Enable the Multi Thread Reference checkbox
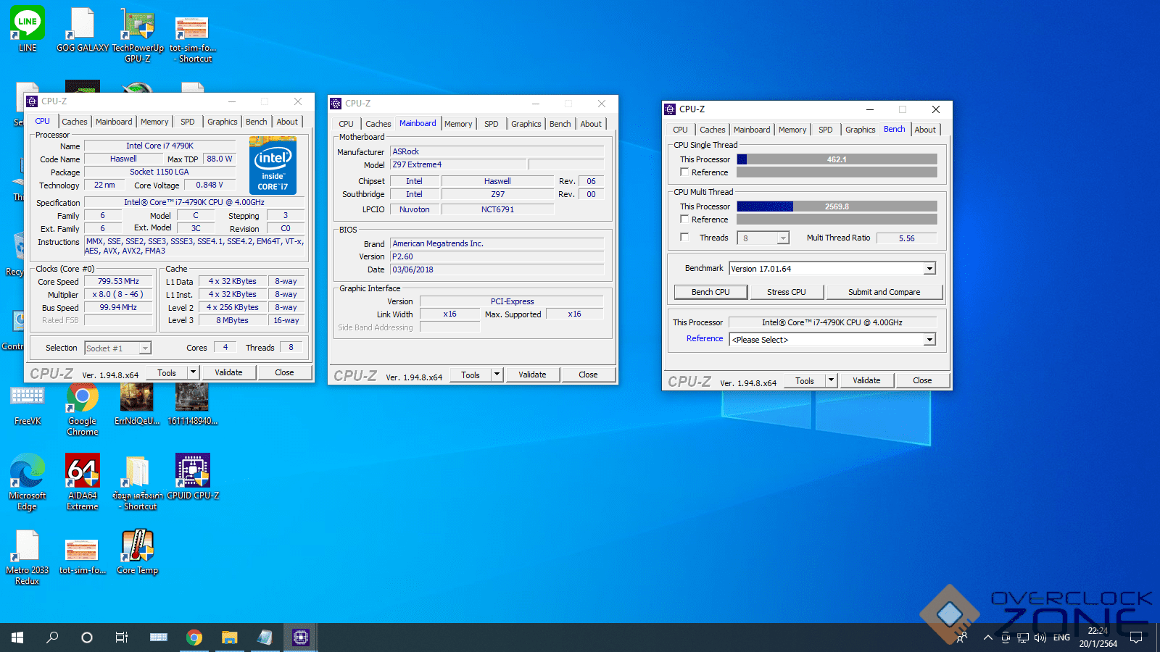Screen dimensions: 1160x652 (x=684, y=220)
